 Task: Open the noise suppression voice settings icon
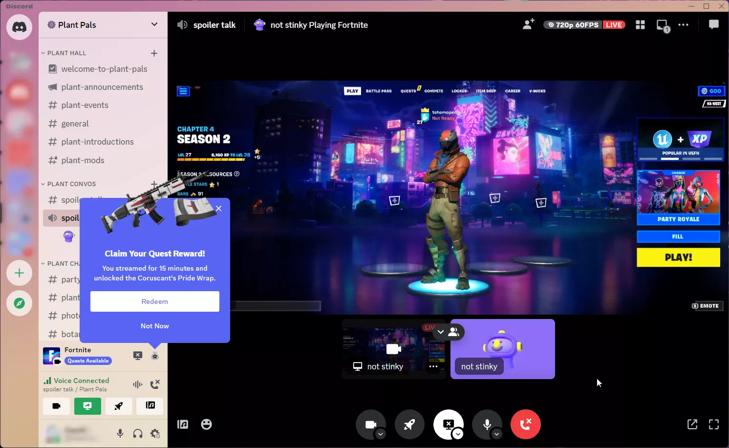click(137, 384)
